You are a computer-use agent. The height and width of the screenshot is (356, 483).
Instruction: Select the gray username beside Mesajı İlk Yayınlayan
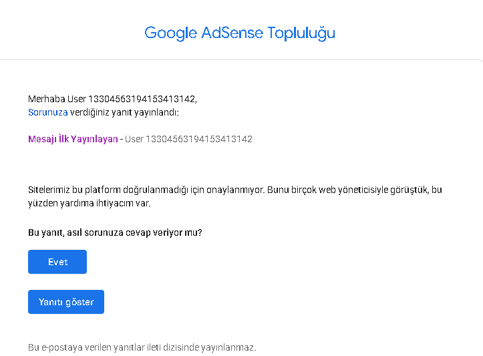point(188,139)
